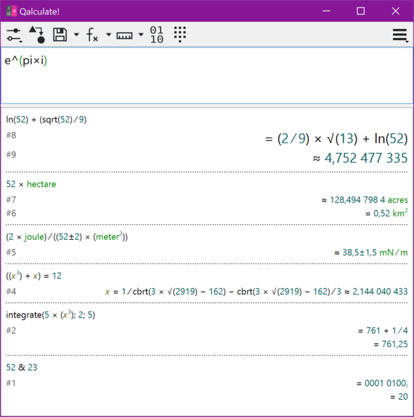Image resolution: width=414 pixels, height=417 pixels.
Task: Click the ruler units icon
Action: 124,35
